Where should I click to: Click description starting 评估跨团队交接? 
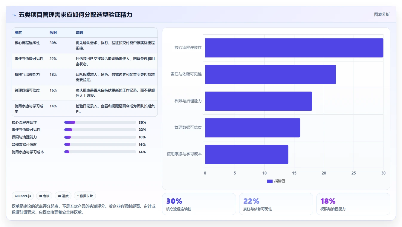[x=115, y=61]
